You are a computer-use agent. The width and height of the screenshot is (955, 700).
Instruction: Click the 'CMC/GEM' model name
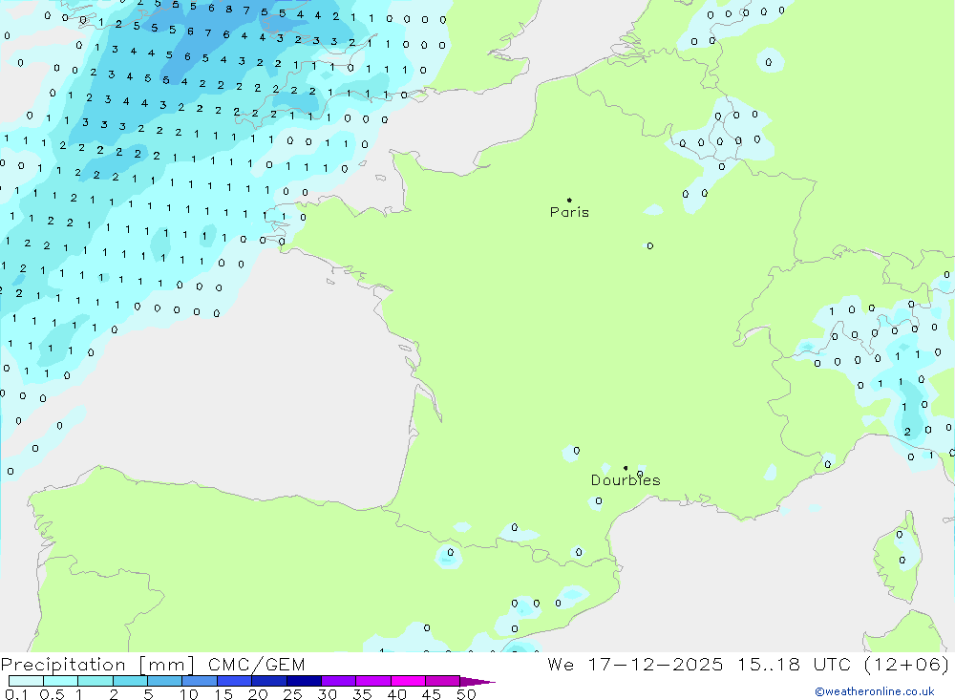pos(256,665)
